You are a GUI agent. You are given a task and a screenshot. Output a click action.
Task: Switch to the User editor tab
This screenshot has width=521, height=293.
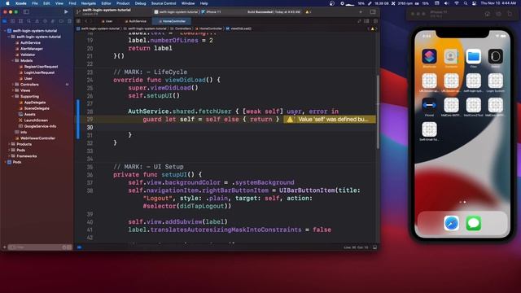(x=107, y=21)
